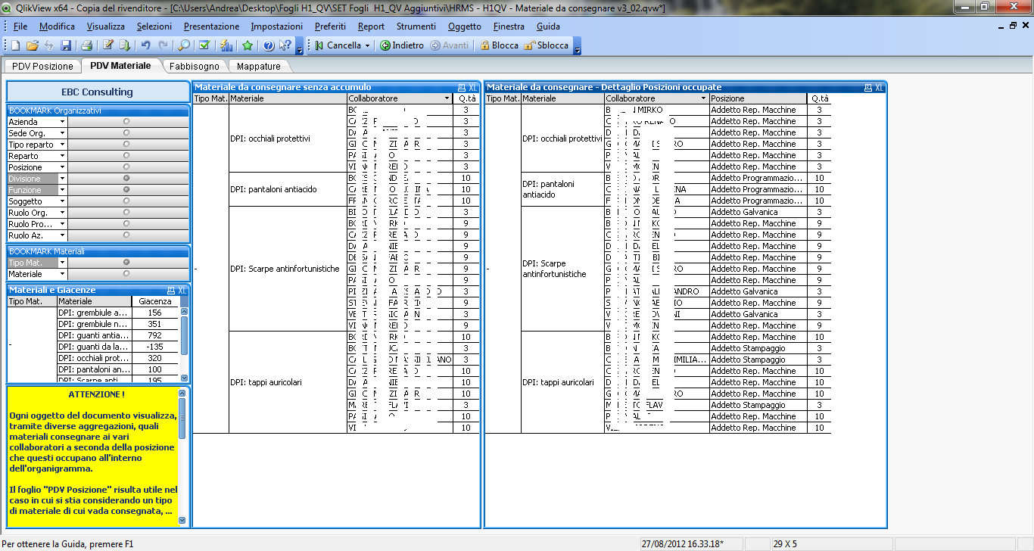This screenshot has width=1034, height=551.
Task: Switch to the Mappature tab
Action: point(258,67)
